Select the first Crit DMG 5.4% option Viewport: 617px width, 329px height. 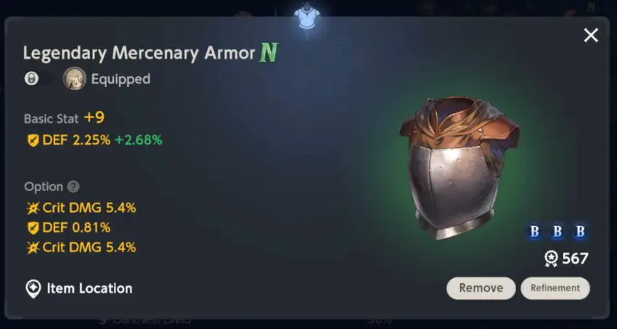81,208
